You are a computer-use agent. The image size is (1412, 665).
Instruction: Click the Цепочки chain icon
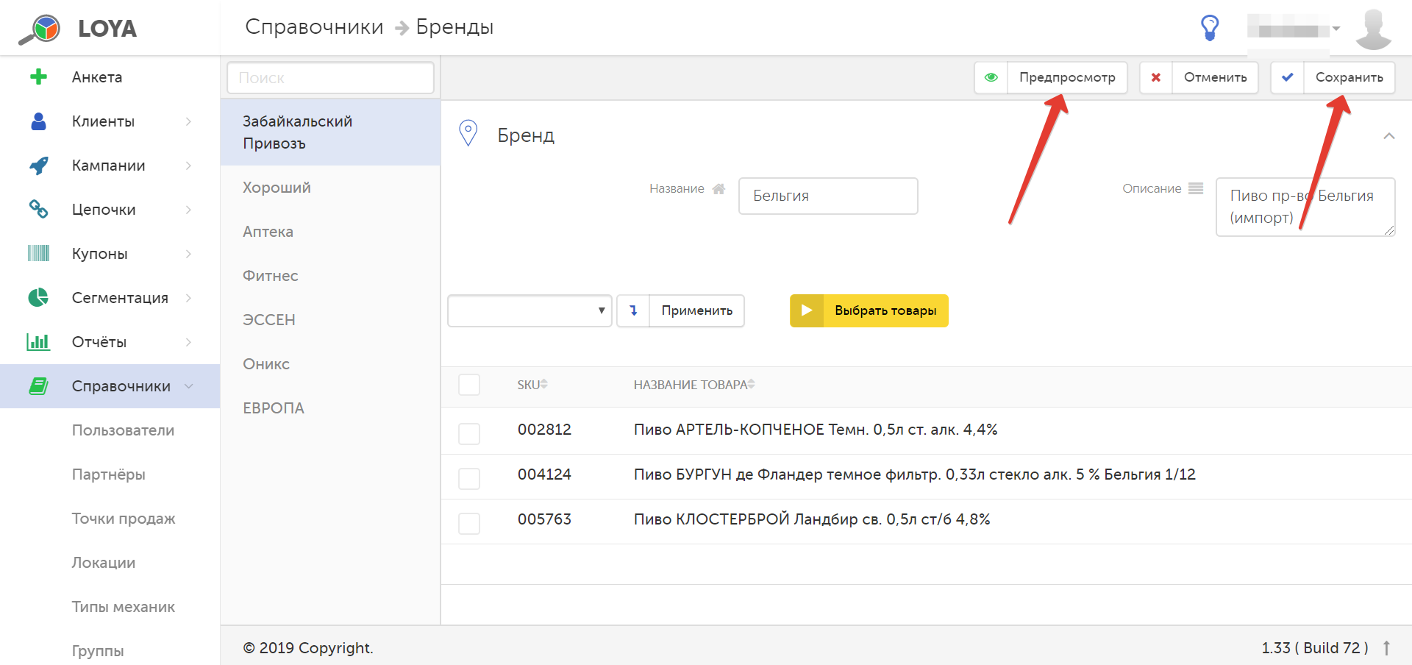[38, 210]
